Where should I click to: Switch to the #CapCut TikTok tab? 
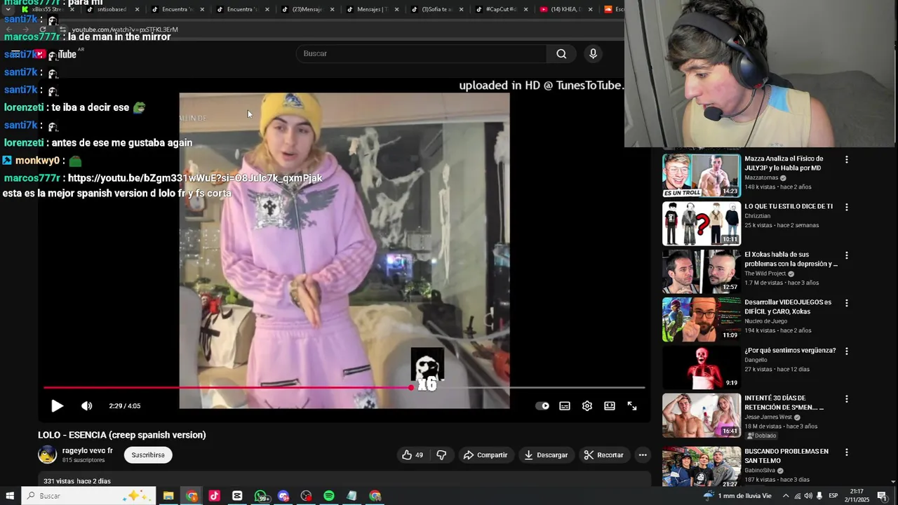[501, 9]
